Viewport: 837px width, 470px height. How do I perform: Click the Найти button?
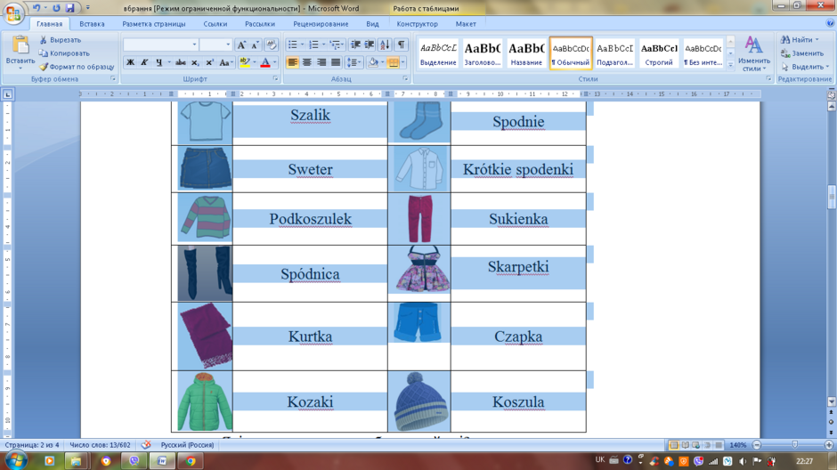tap(799, 40)
